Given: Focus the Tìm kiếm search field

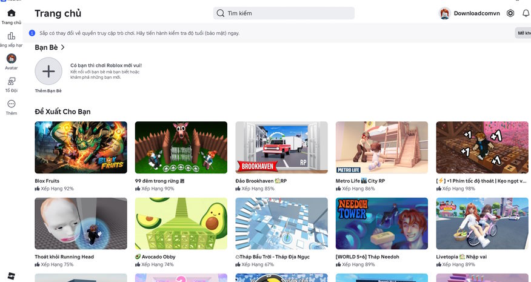Looking at the screenshot, I should pos(284,13).
